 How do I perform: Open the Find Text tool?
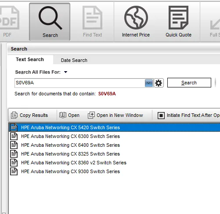click(x=92, y=22)
